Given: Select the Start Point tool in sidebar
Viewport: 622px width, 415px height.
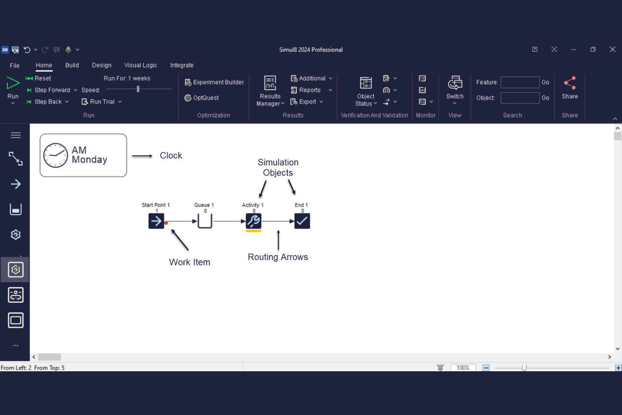Looking at the screenshot, I should point(16,184).
